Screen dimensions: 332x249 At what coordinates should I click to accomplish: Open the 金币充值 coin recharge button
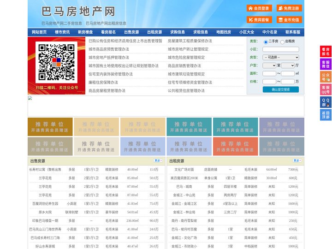pos(289,20)
